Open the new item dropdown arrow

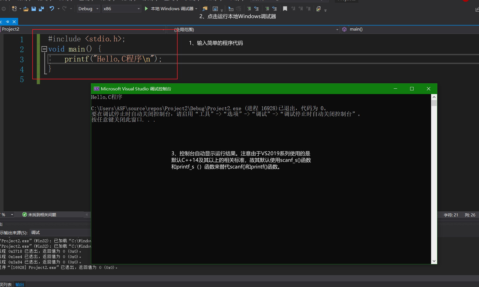pos(20,9)
